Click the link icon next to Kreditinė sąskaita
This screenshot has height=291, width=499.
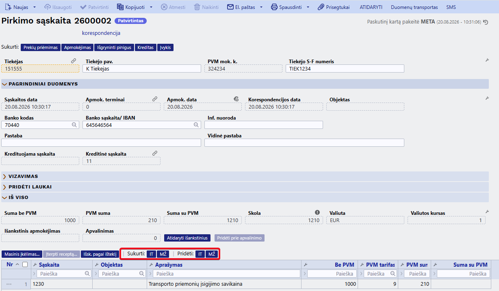[x=155, y=153]
